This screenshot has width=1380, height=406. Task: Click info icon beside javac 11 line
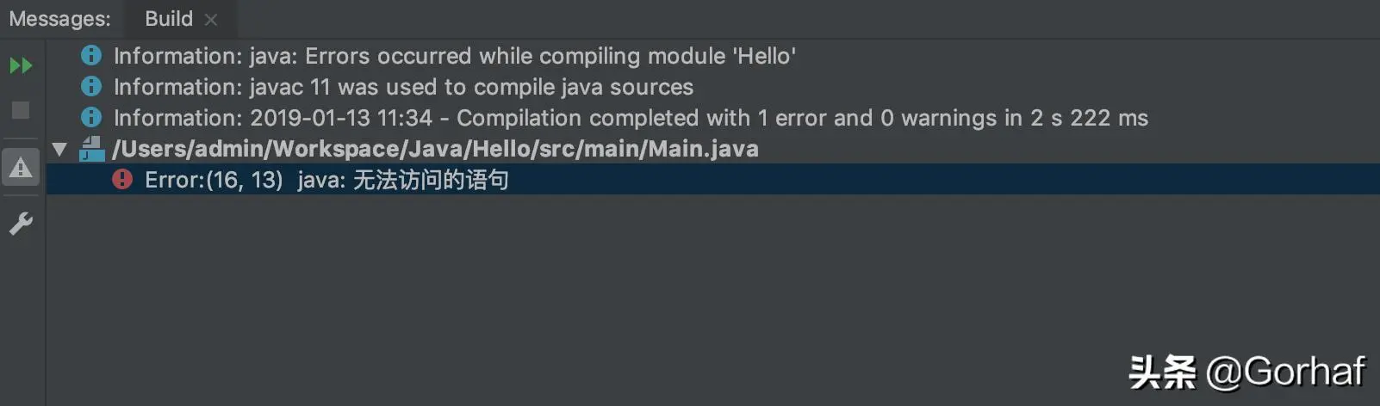90,86
